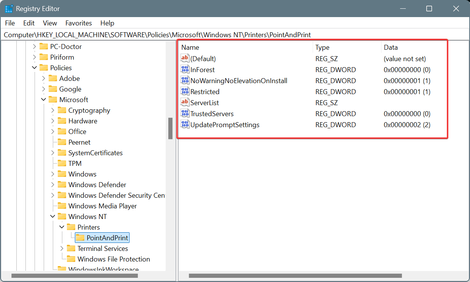Expand the Adobe key

pos(44,79)
